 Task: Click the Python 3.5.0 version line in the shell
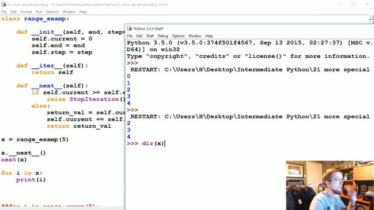250,43
